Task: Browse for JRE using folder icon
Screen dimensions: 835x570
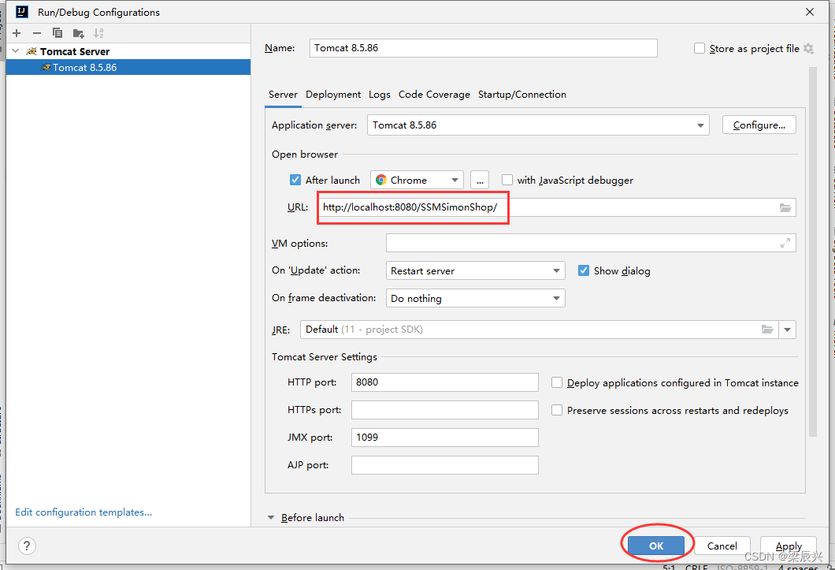Action: click(766, 330)
